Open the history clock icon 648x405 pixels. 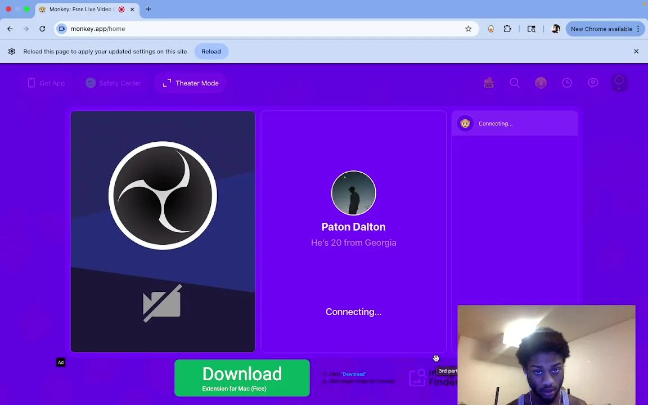567,83
